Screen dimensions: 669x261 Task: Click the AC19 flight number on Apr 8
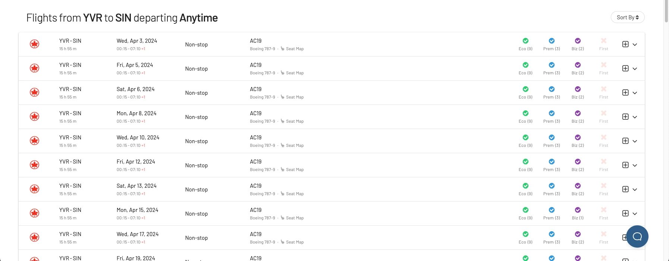(256, 113)
